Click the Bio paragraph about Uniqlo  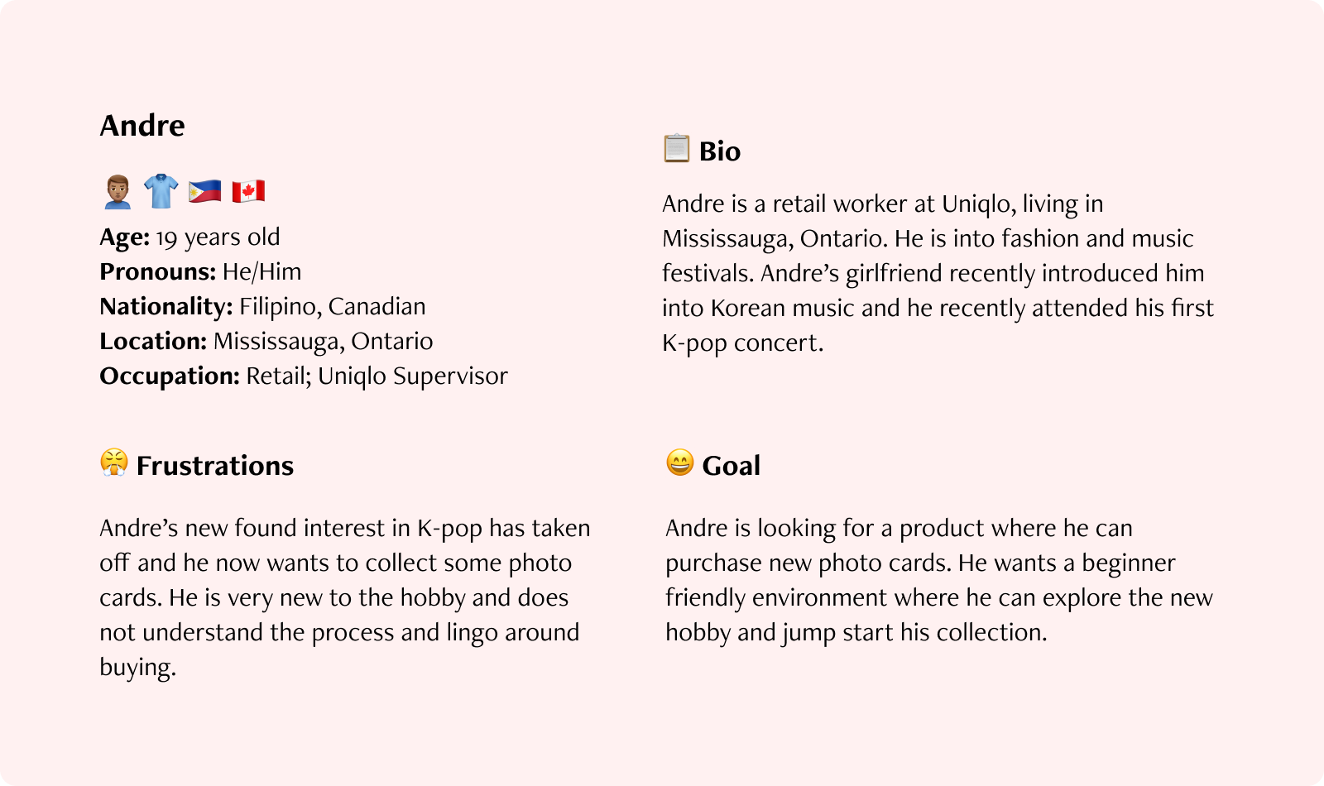click(938, 273)
